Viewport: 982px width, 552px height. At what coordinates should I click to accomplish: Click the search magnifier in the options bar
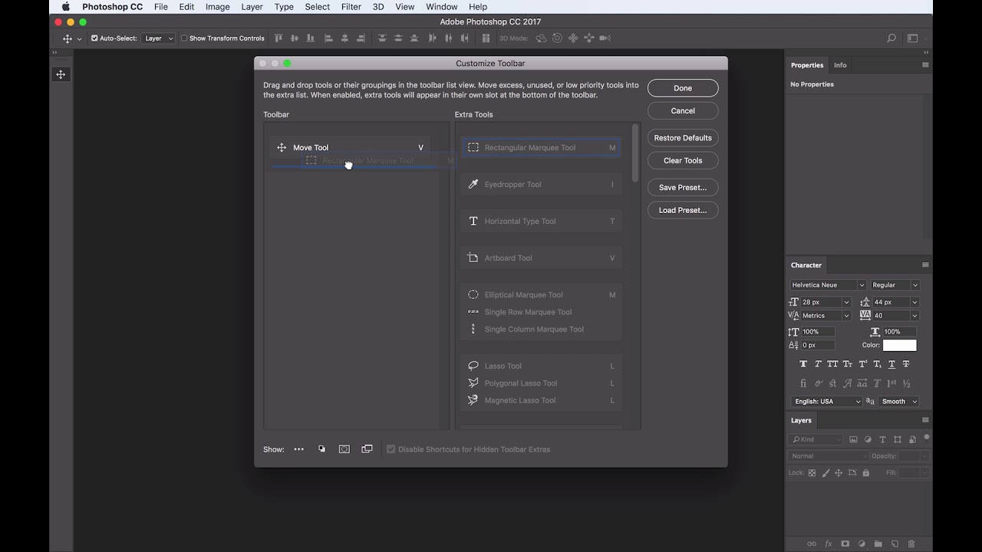click(x=891, y=38)
